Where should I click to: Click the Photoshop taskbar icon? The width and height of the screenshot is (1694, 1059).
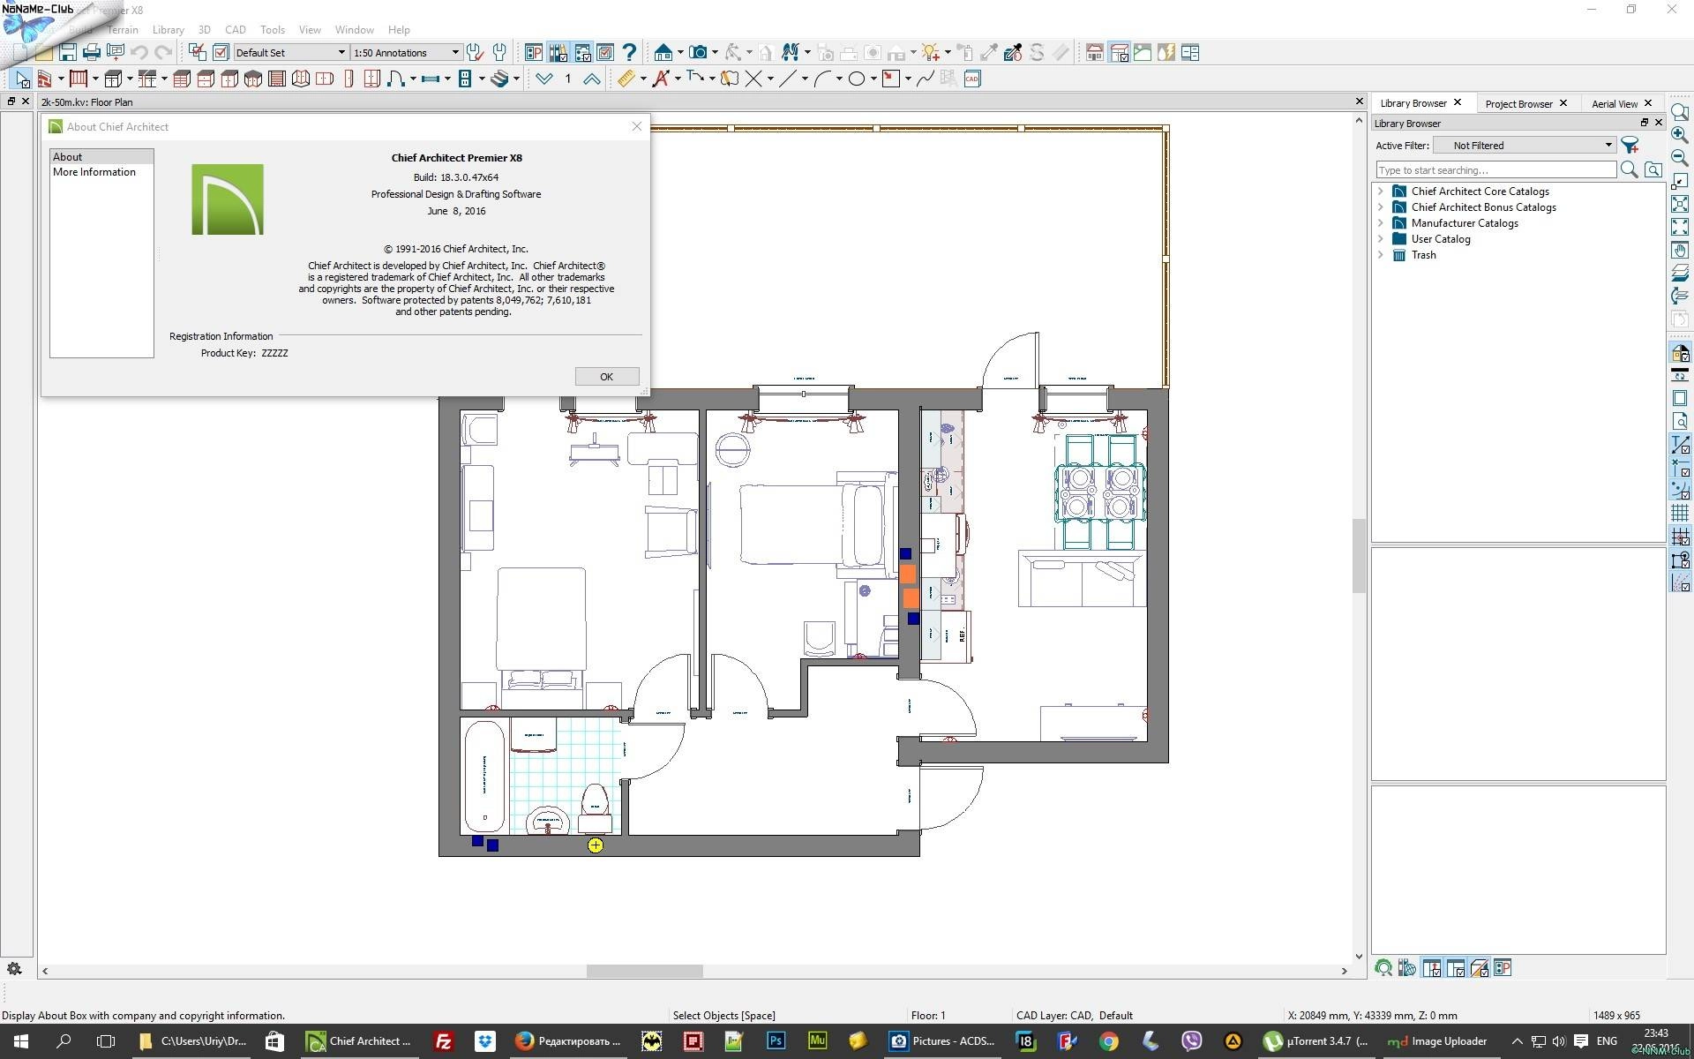coord(776,1041)
